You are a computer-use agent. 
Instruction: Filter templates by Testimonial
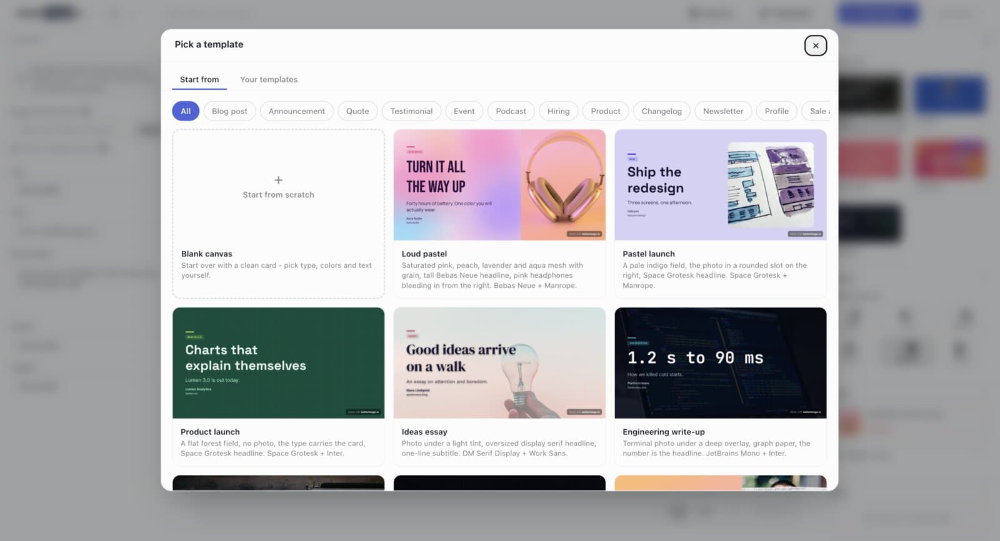(411, 111)
